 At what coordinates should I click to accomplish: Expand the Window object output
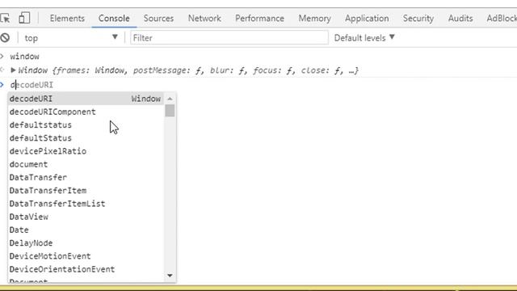coord(13,70)
